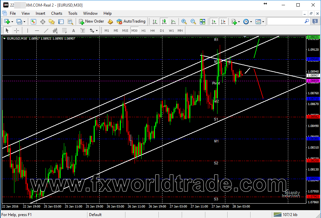Click the 1.08907 current price label

coord(313,76)
